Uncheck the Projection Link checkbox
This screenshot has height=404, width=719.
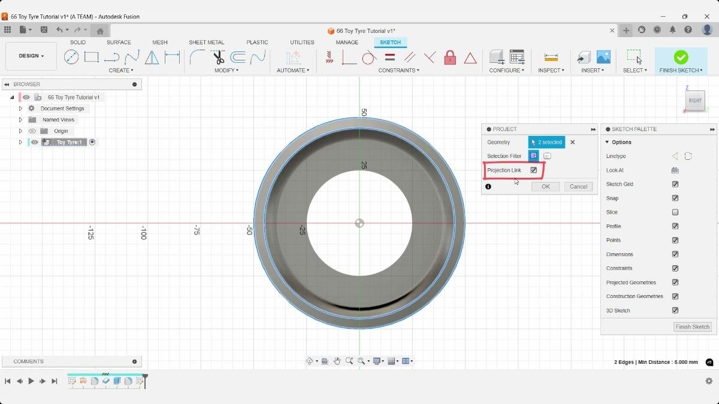pos(533,171)
